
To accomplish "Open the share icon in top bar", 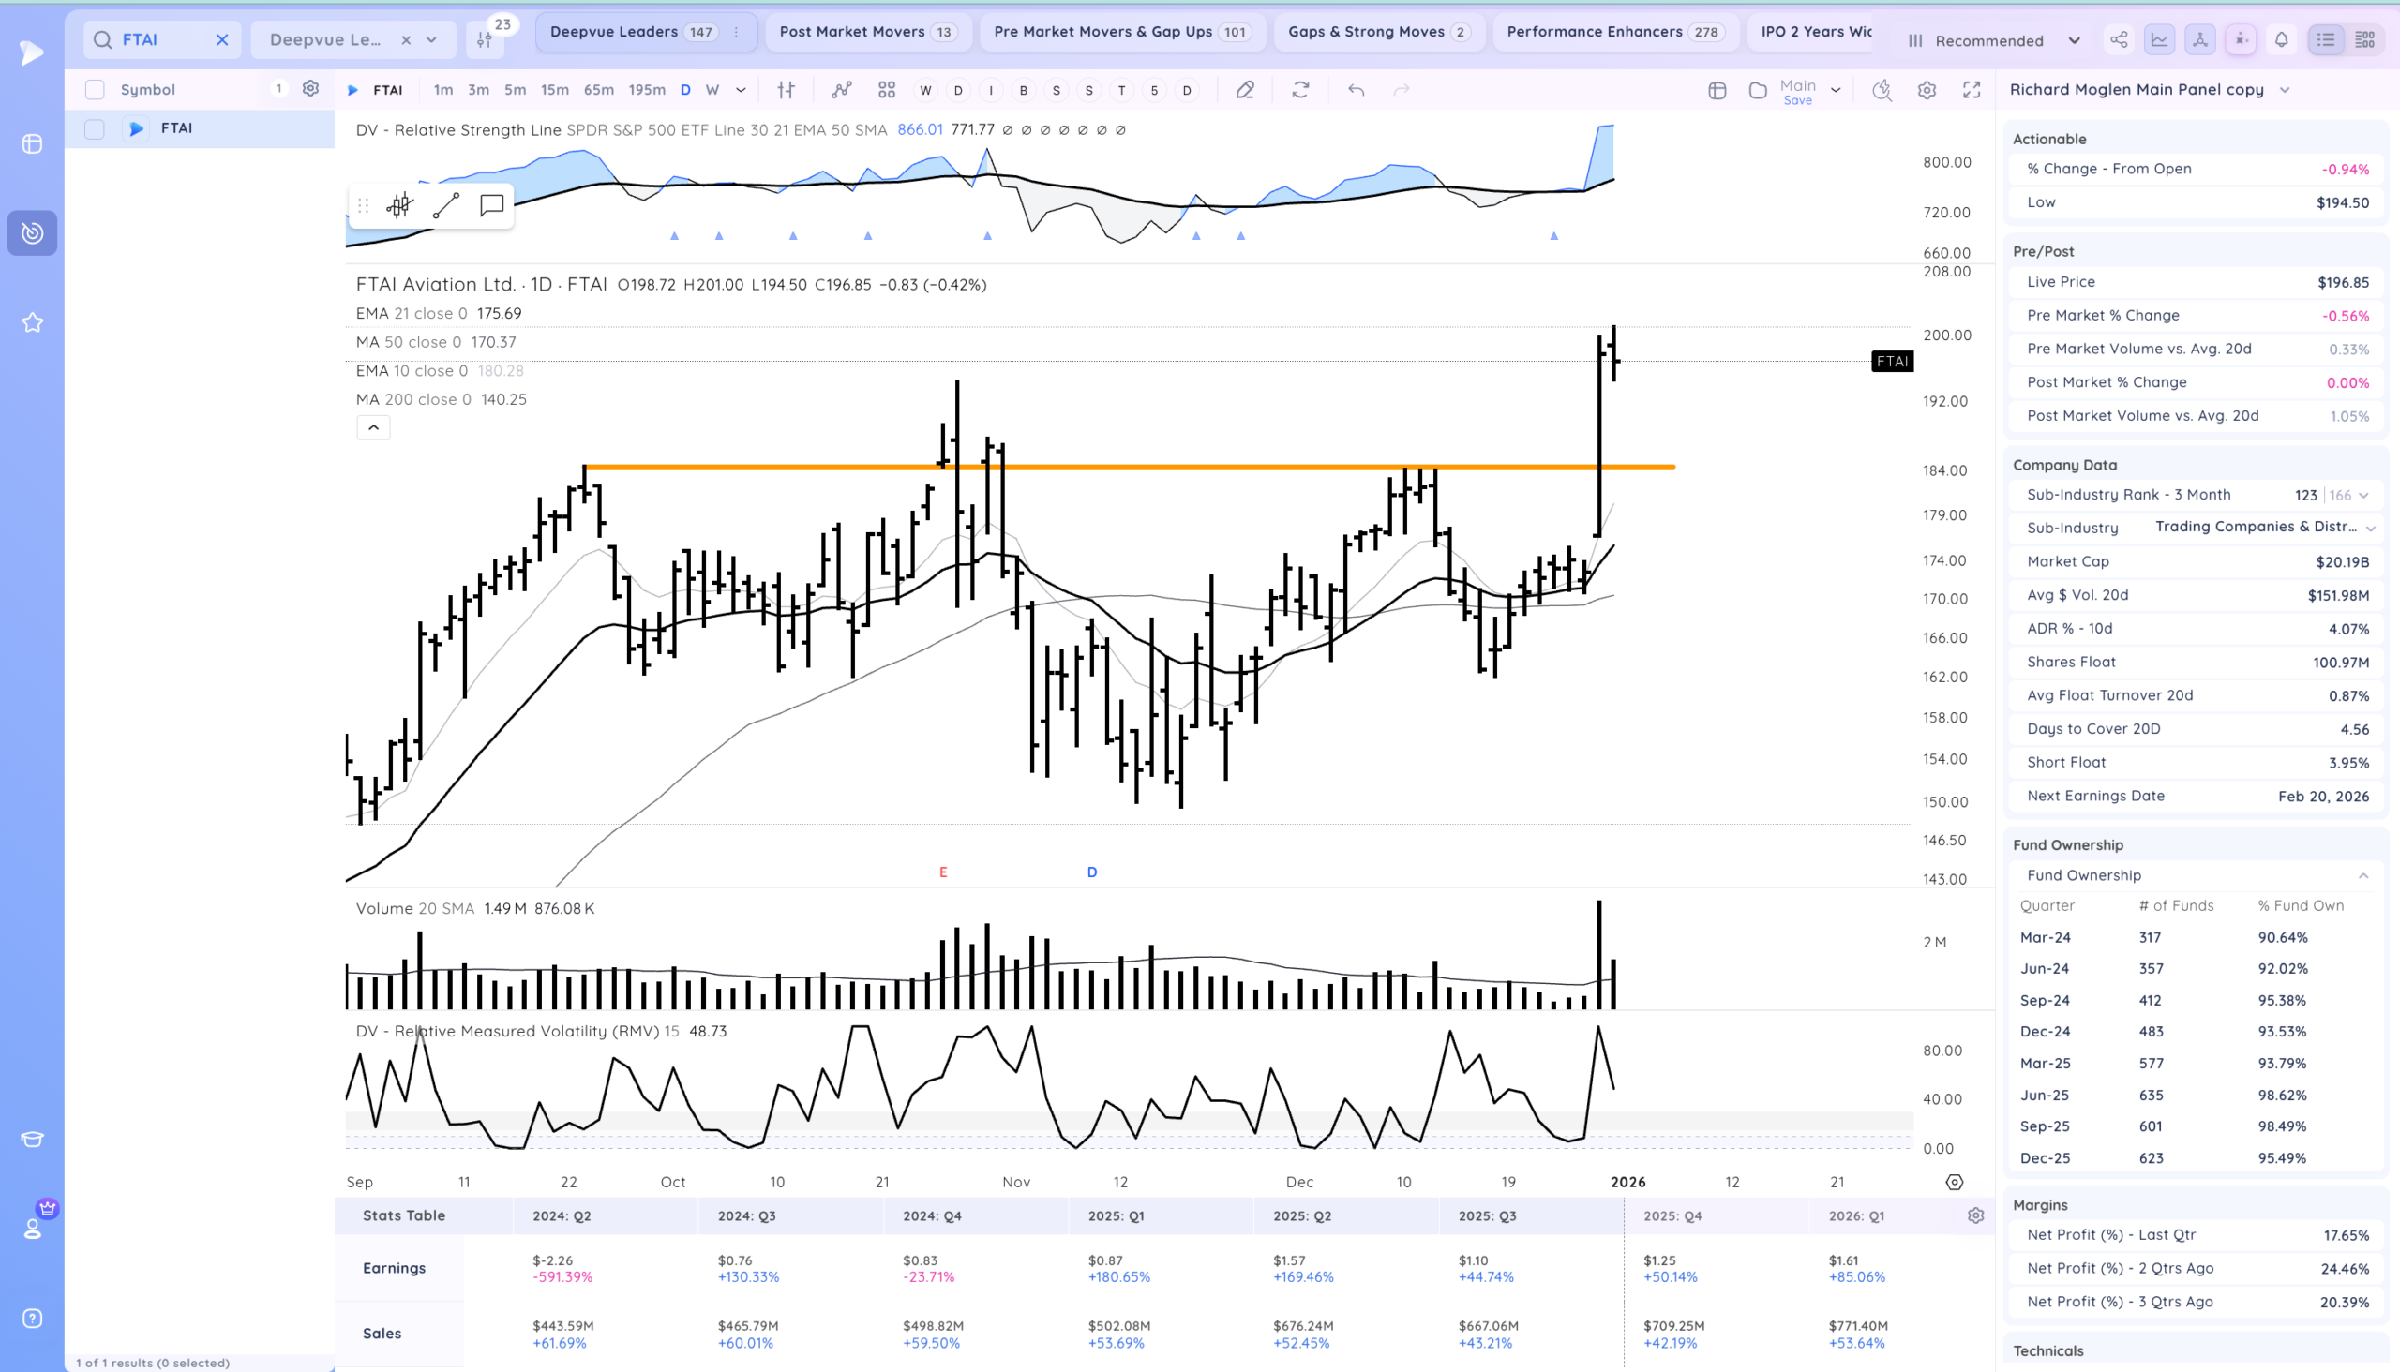I will point(2118,39).
